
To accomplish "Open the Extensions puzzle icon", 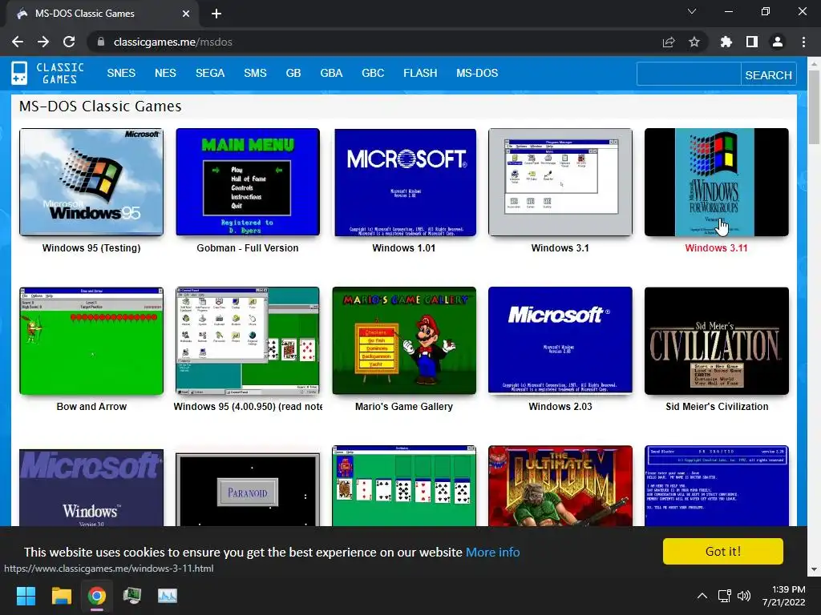I will 726,42.
